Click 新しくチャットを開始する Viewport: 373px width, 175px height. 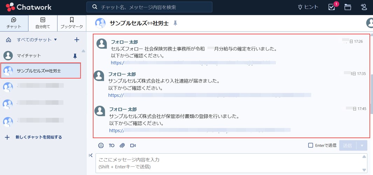33,137
